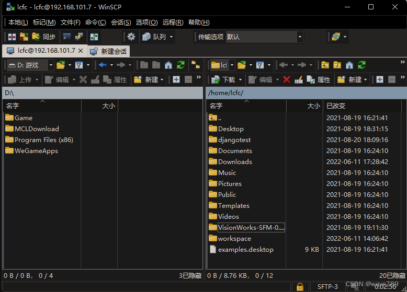Open the 会话(S) menu
Image resolution: width=407 pixels, height=292 pixels.
tap(121, 22)
